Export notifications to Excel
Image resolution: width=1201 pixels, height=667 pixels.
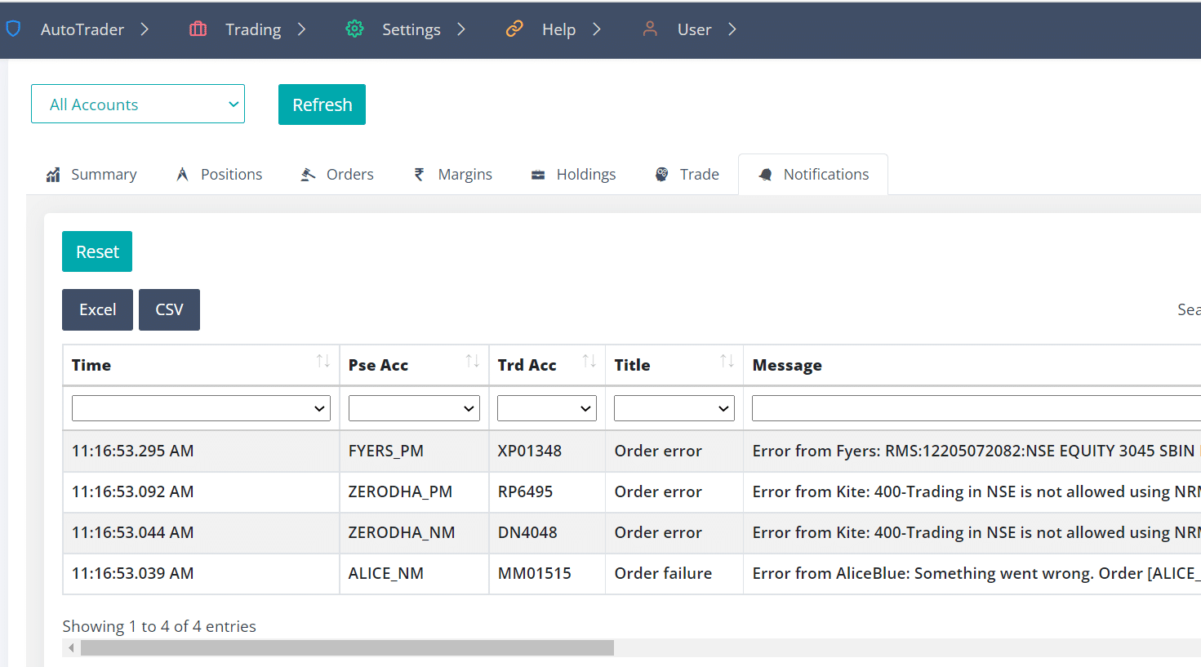[97, 309]
